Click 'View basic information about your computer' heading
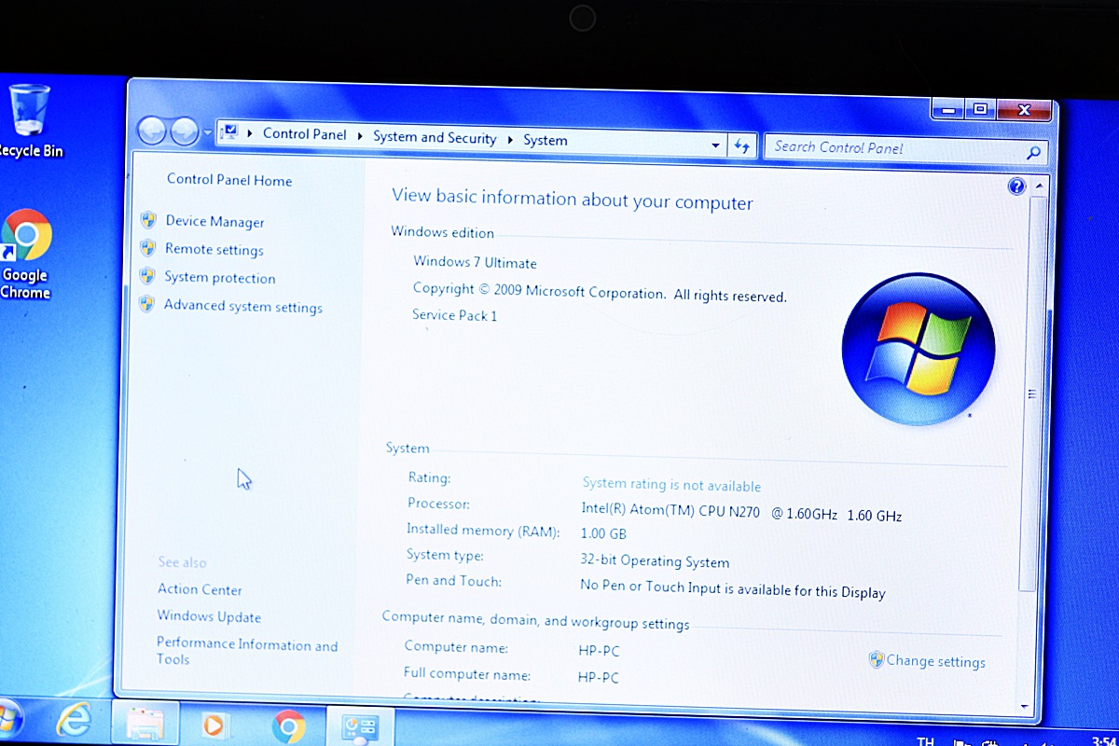Image resolution: width=1119 pixels, height=746 pixels. pos(572,200)
